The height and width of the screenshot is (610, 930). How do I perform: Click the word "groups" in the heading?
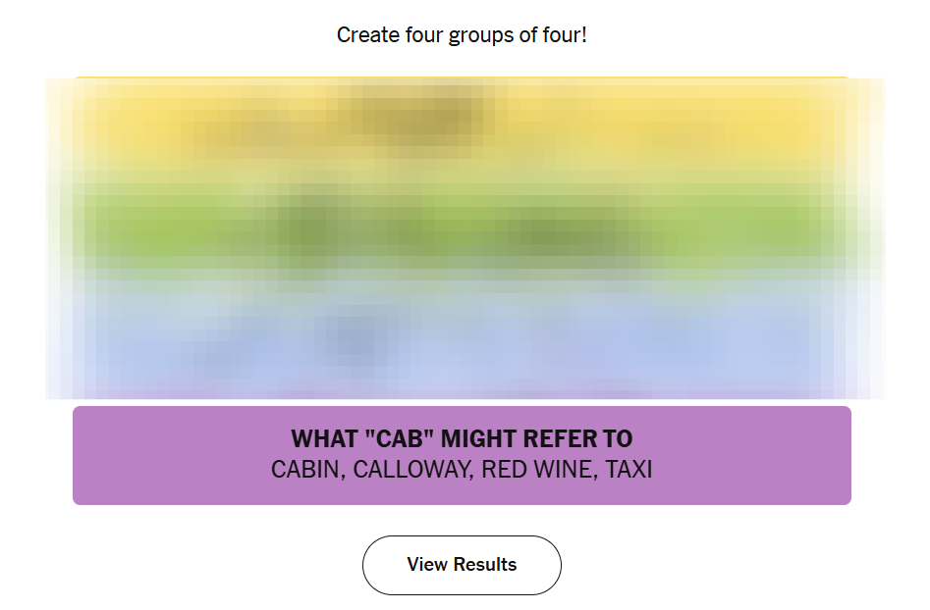click(481, 35)
